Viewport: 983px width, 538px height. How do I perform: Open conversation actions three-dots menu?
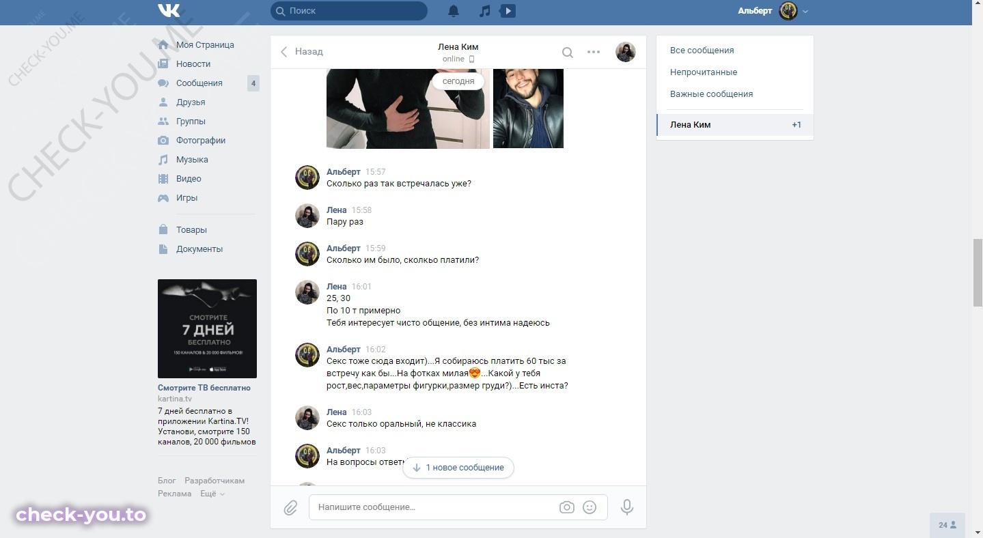tap(594, 52)
